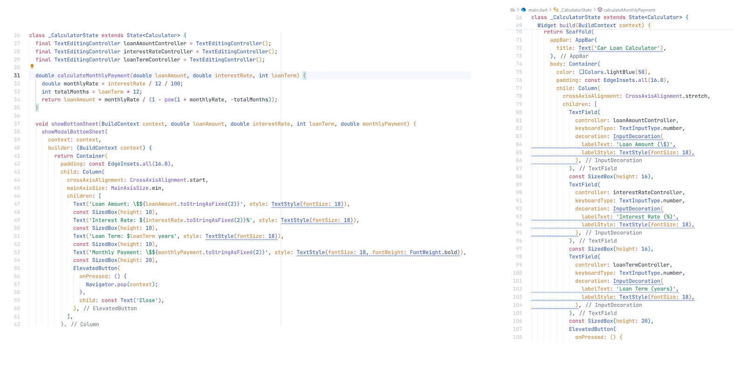Click the underlined InputDecoration on line 83
This screenshot has width=734, height=378.
pos(637,136)
